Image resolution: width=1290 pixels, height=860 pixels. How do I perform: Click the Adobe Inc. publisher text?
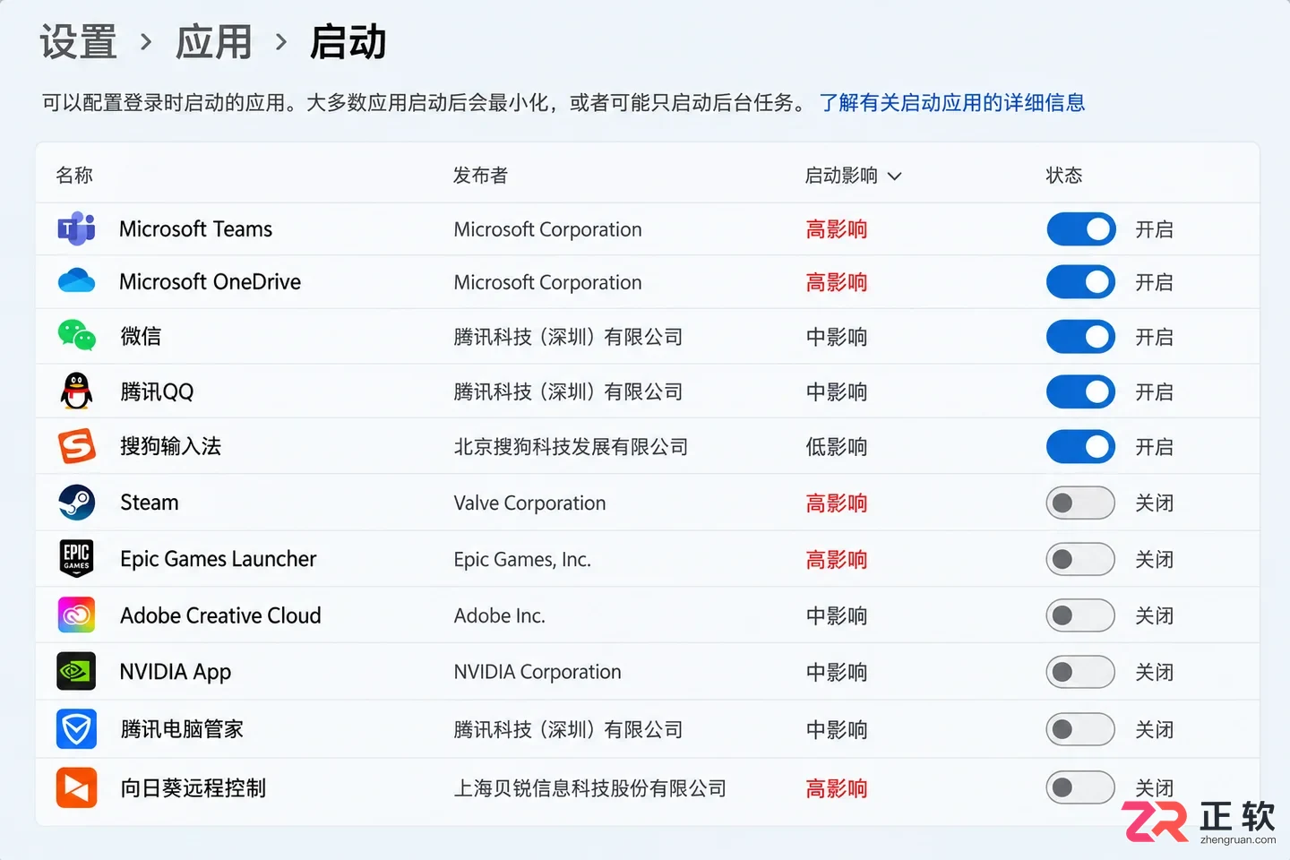[x=499, y=616]
